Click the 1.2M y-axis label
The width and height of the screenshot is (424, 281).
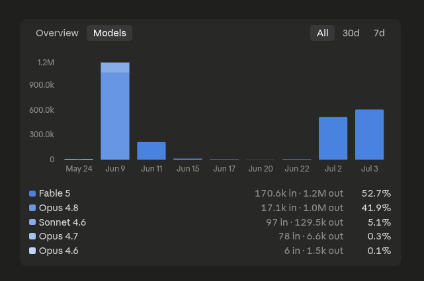[46, 63]
